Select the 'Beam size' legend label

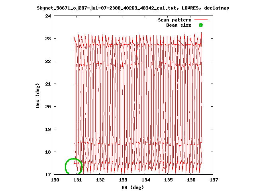[179, 25]
